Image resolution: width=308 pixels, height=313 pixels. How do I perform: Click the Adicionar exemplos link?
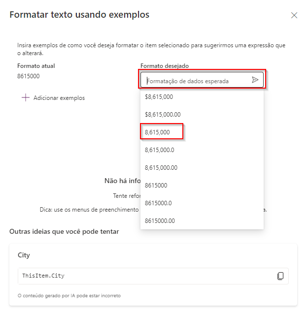(59, 98)
